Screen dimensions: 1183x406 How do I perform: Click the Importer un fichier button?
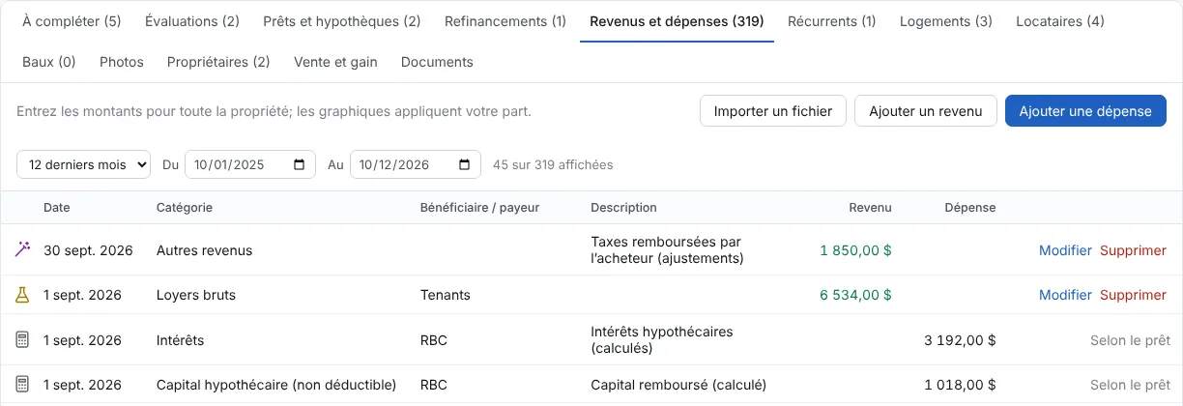click(773, 111)
